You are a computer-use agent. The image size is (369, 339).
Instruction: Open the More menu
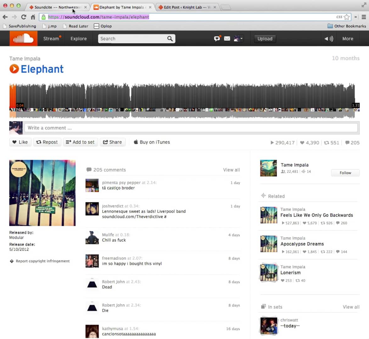[348, 39]
